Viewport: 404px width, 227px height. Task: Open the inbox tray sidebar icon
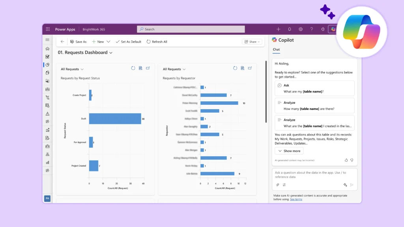click(x=47, y=89)
